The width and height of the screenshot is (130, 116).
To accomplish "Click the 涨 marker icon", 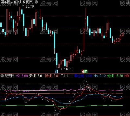I will tap(83, 71).
